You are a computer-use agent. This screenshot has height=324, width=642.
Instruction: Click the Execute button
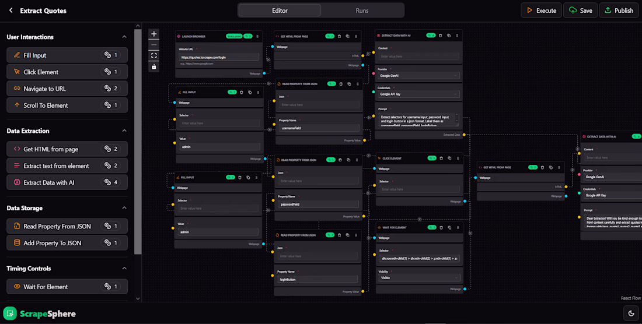click(x=541, y=10)
